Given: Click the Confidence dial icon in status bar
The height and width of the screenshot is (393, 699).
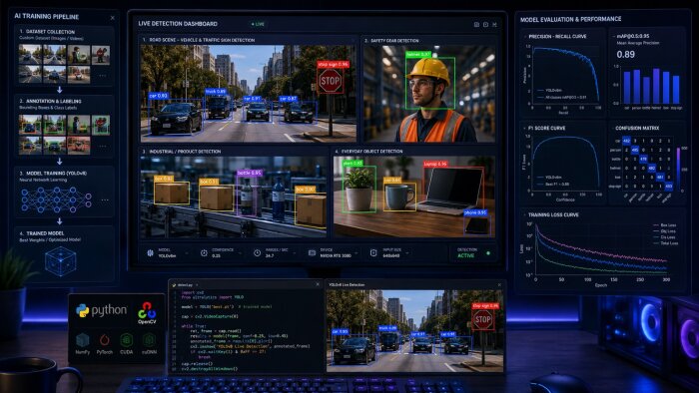Looking at the screenshot, I should click(x=204, y=252).
